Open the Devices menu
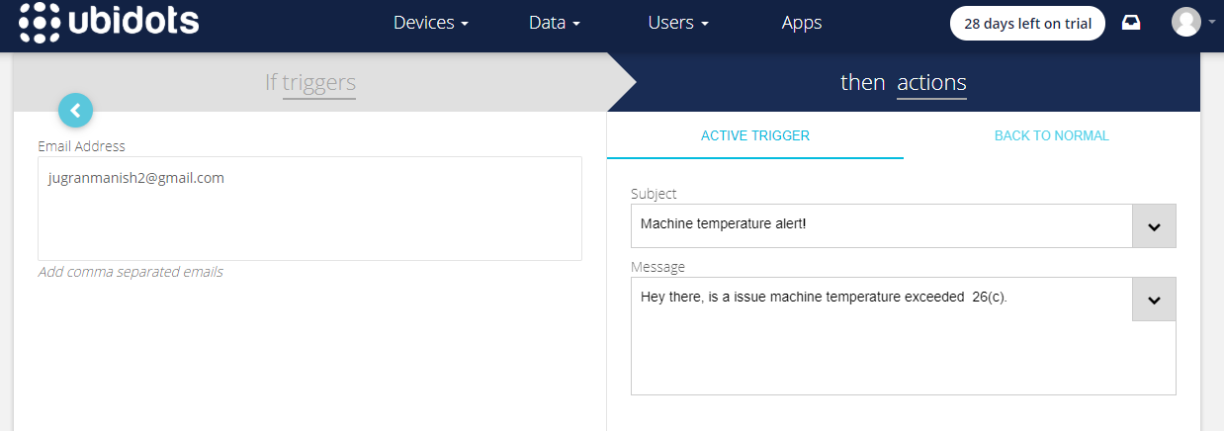The width and height of the screenshot is (1224, 431). 431,23
